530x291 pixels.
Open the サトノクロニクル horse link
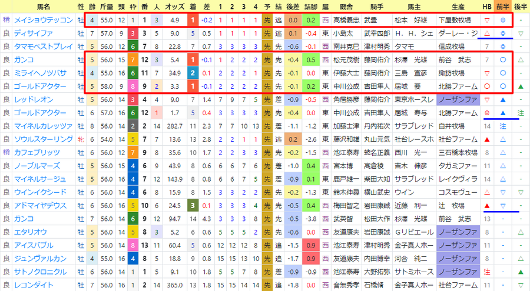pyautogui.click(x=40, y=272)
